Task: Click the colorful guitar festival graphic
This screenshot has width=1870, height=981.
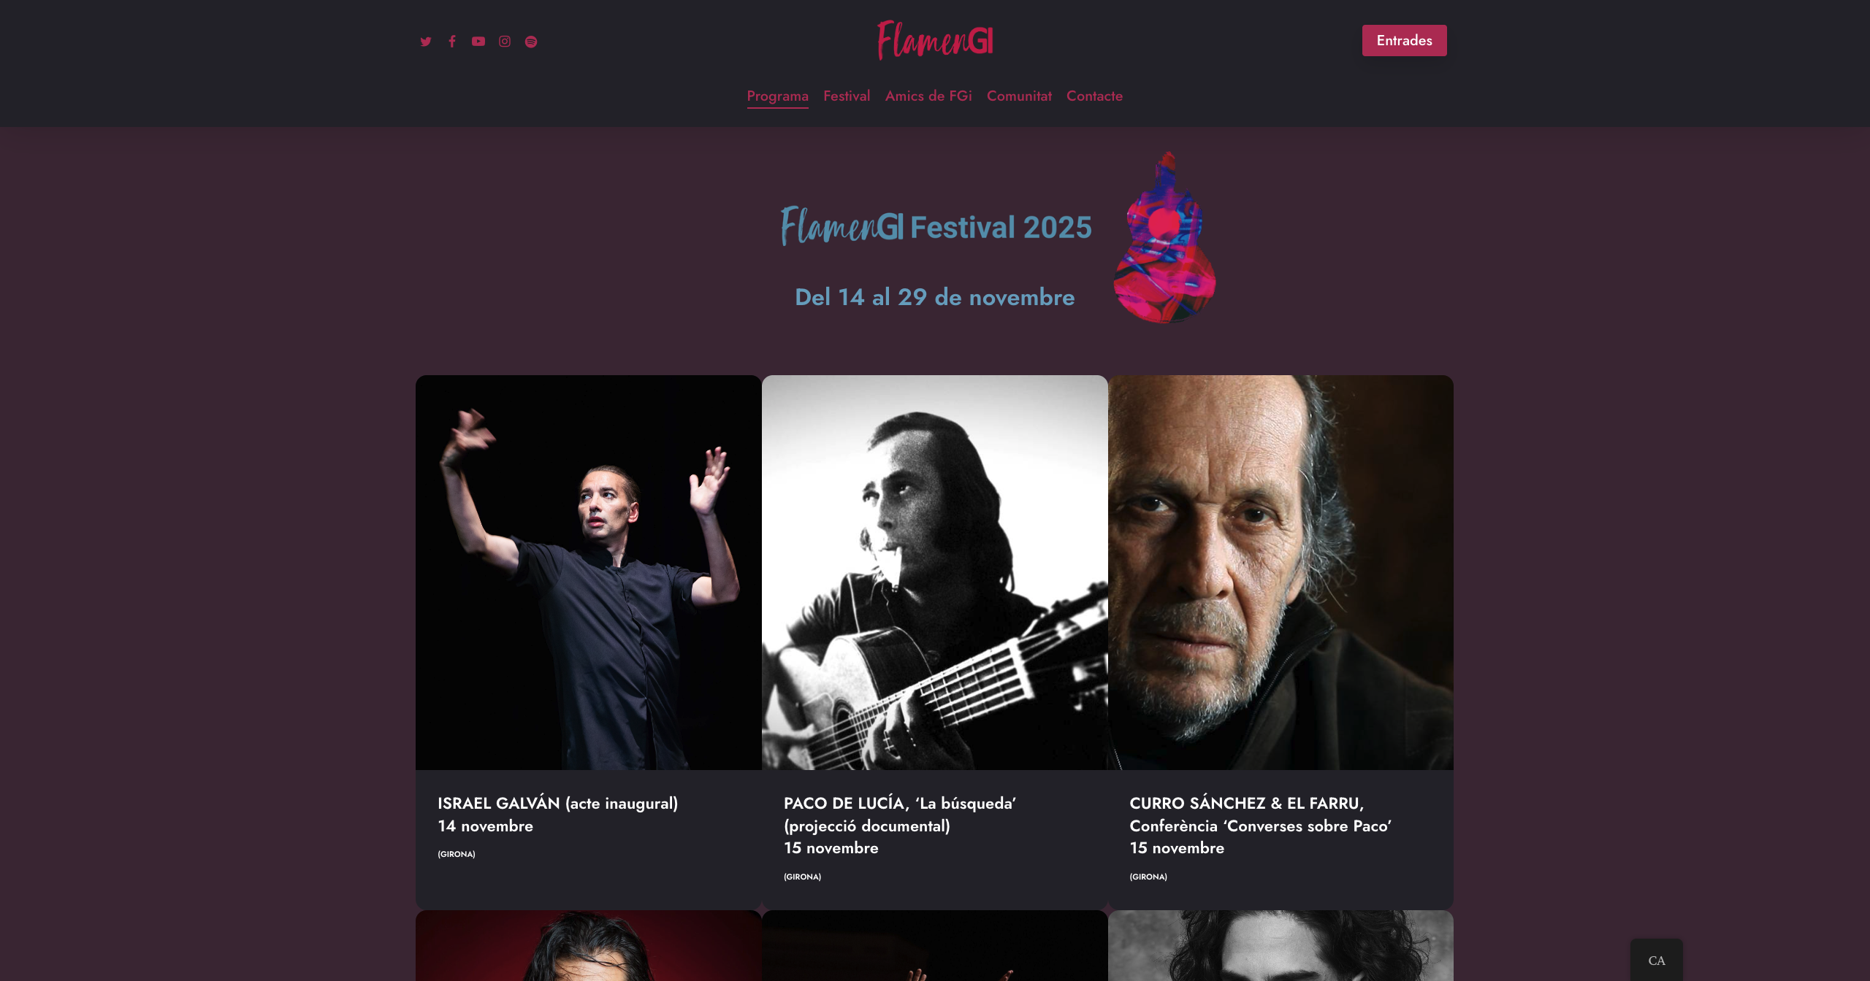Action: click(1165, 237)
